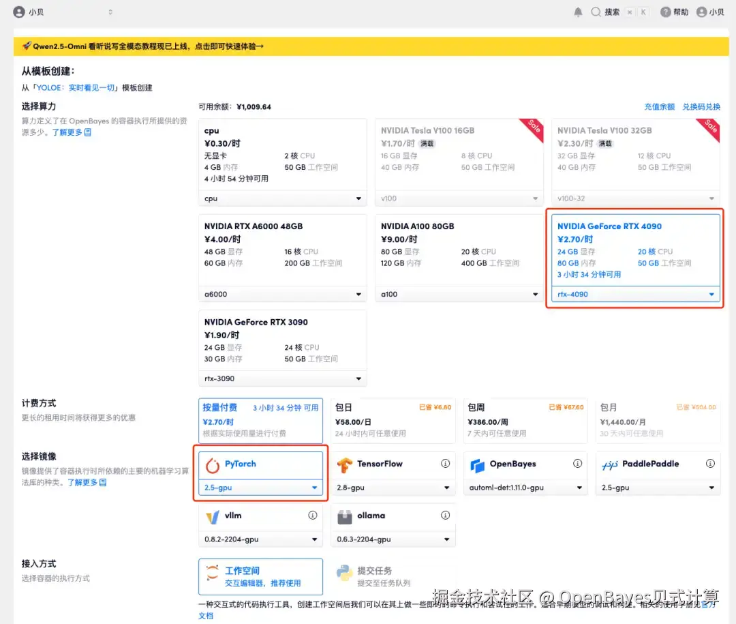
Task: Open the 帮助 help icon
Action: coord(665,12)
